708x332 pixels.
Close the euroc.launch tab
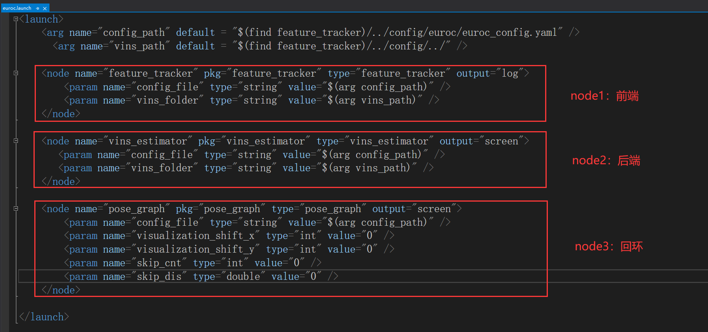coord(45,8)
